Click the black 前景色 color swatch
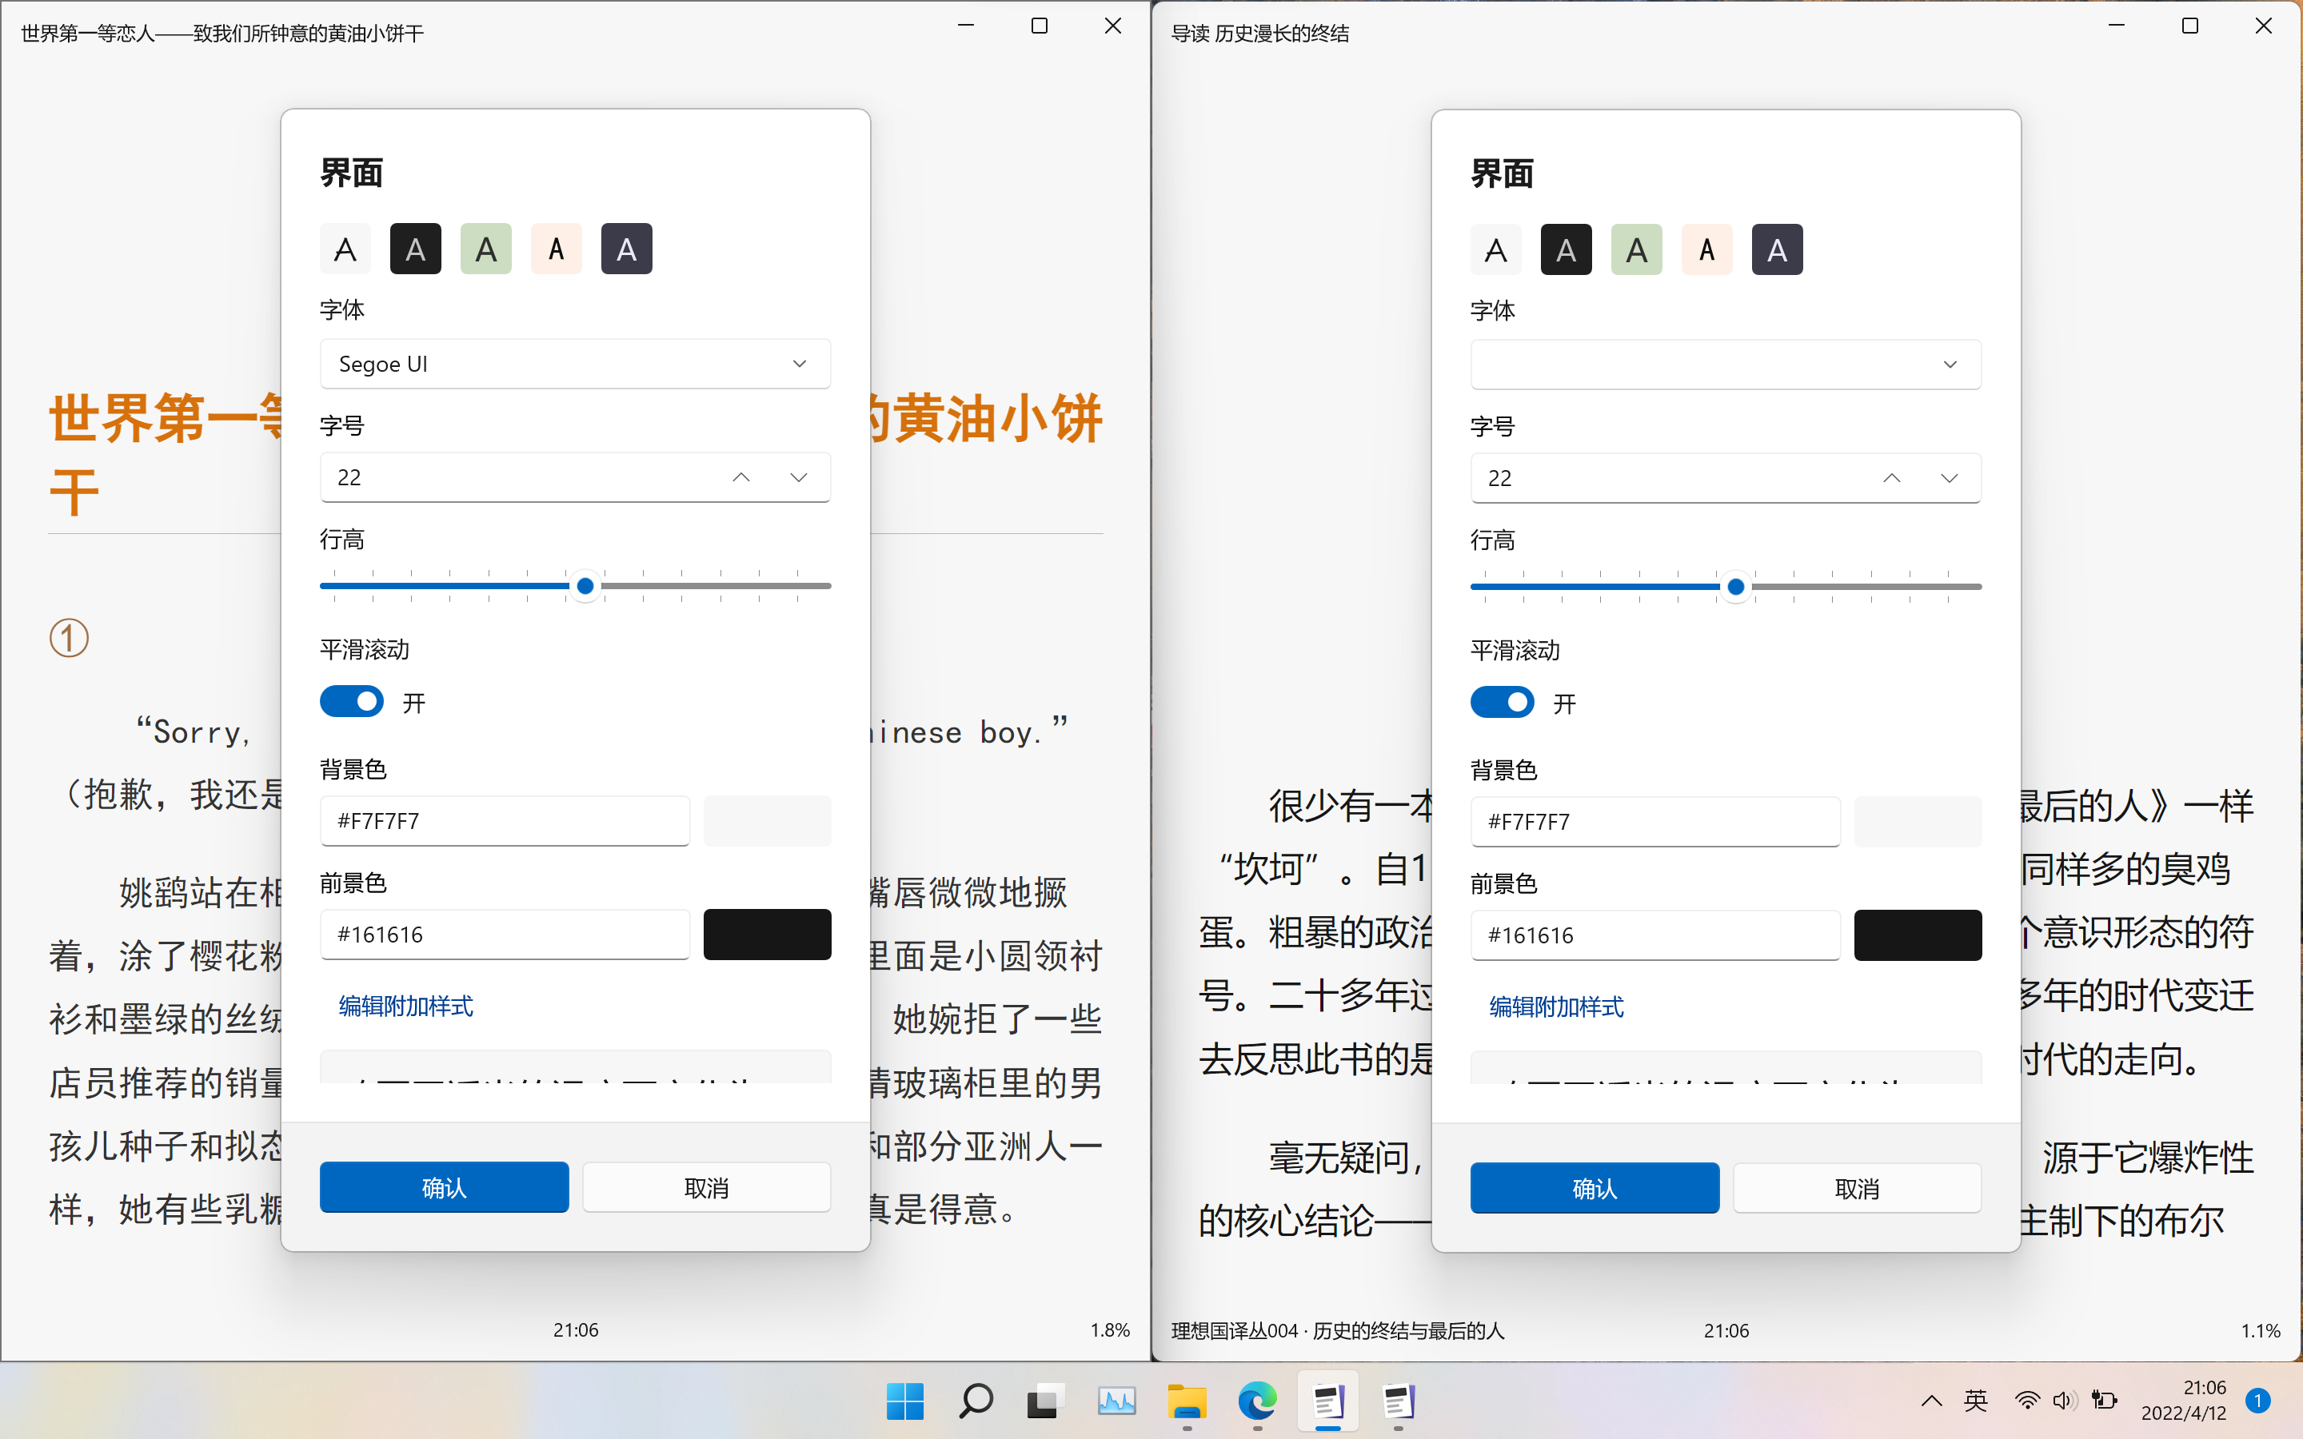Viewport: 2303px width, 1439px height. pos(767,935)
